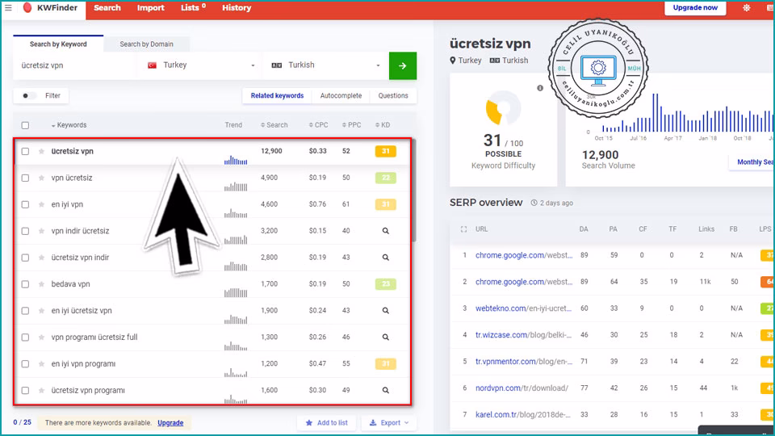Click the Upgrade now button

(695, 8)
